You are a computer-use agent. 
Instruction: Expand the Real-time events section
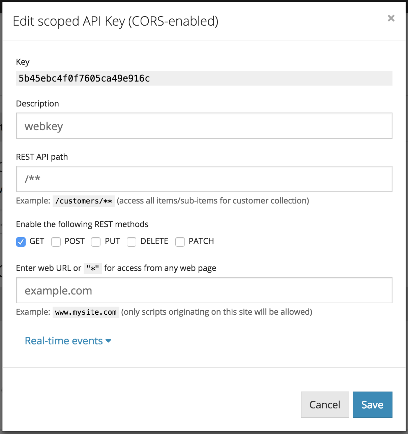[x=64, y=341]
